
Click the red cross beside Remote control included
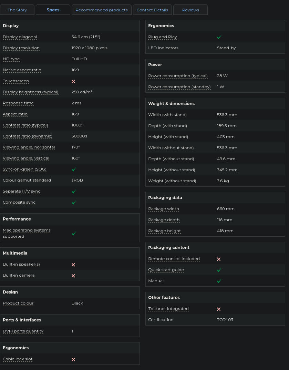[219, 259]
